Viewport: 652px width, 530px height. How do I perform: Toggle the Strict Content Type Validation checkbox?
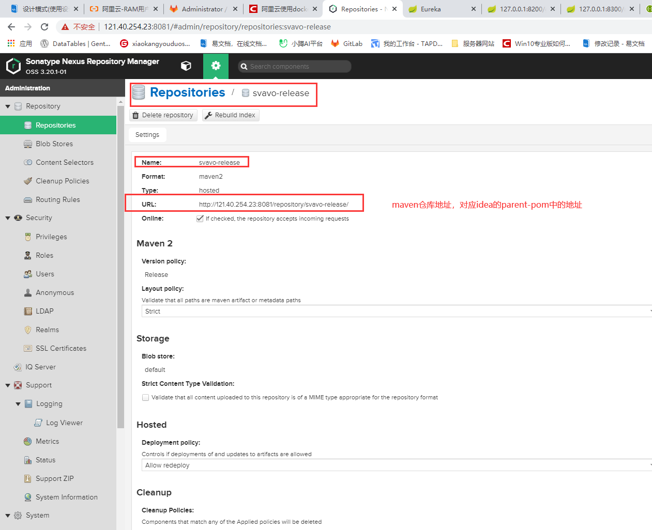[145, 398]
